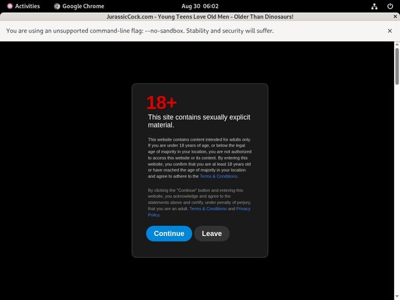Dismiss the no-sandbox warning bar

click(389, 31)
